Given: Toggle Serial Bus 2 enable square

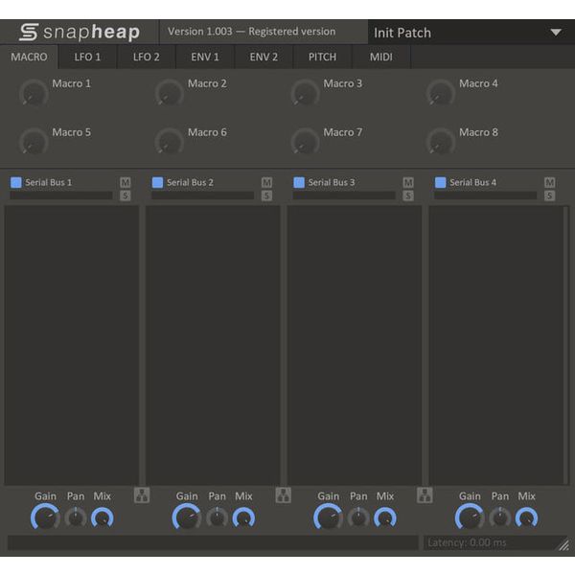Looking at the screenshot, I should pos(157,182).
